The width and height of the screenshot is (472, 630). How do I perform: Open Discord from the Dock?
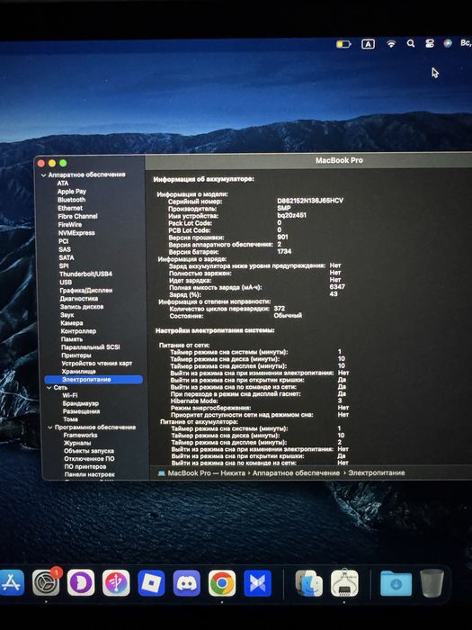(x=187, y=583)
